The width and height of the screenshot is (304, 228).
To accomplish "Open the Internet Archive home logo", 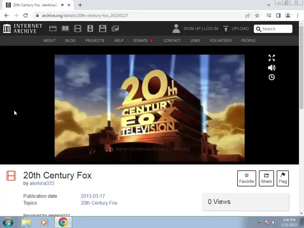I will click(x=23, y=28).
